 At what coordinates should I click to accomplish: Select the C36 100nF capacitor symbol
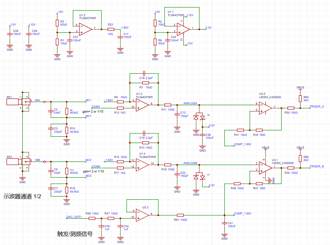[202, 135]
